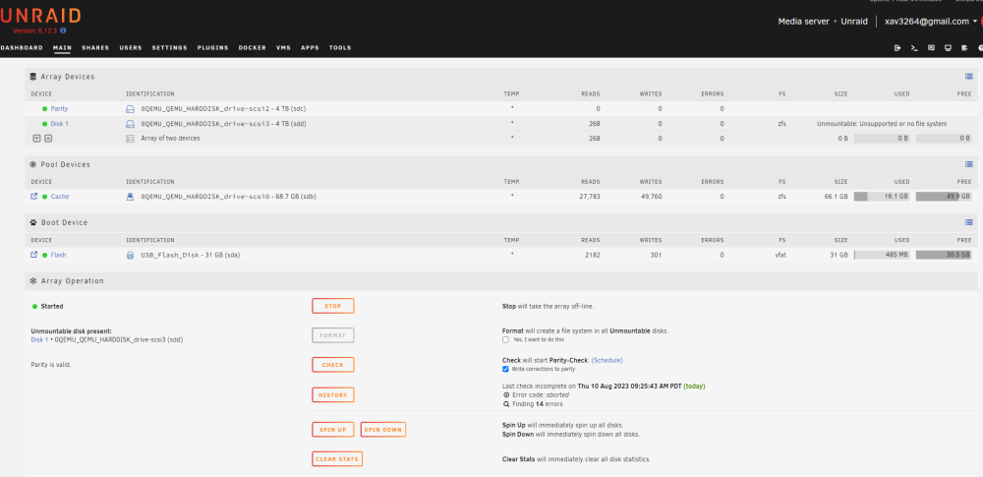
Task: Start parity check with Check button
Action: (x=333, y=365)
